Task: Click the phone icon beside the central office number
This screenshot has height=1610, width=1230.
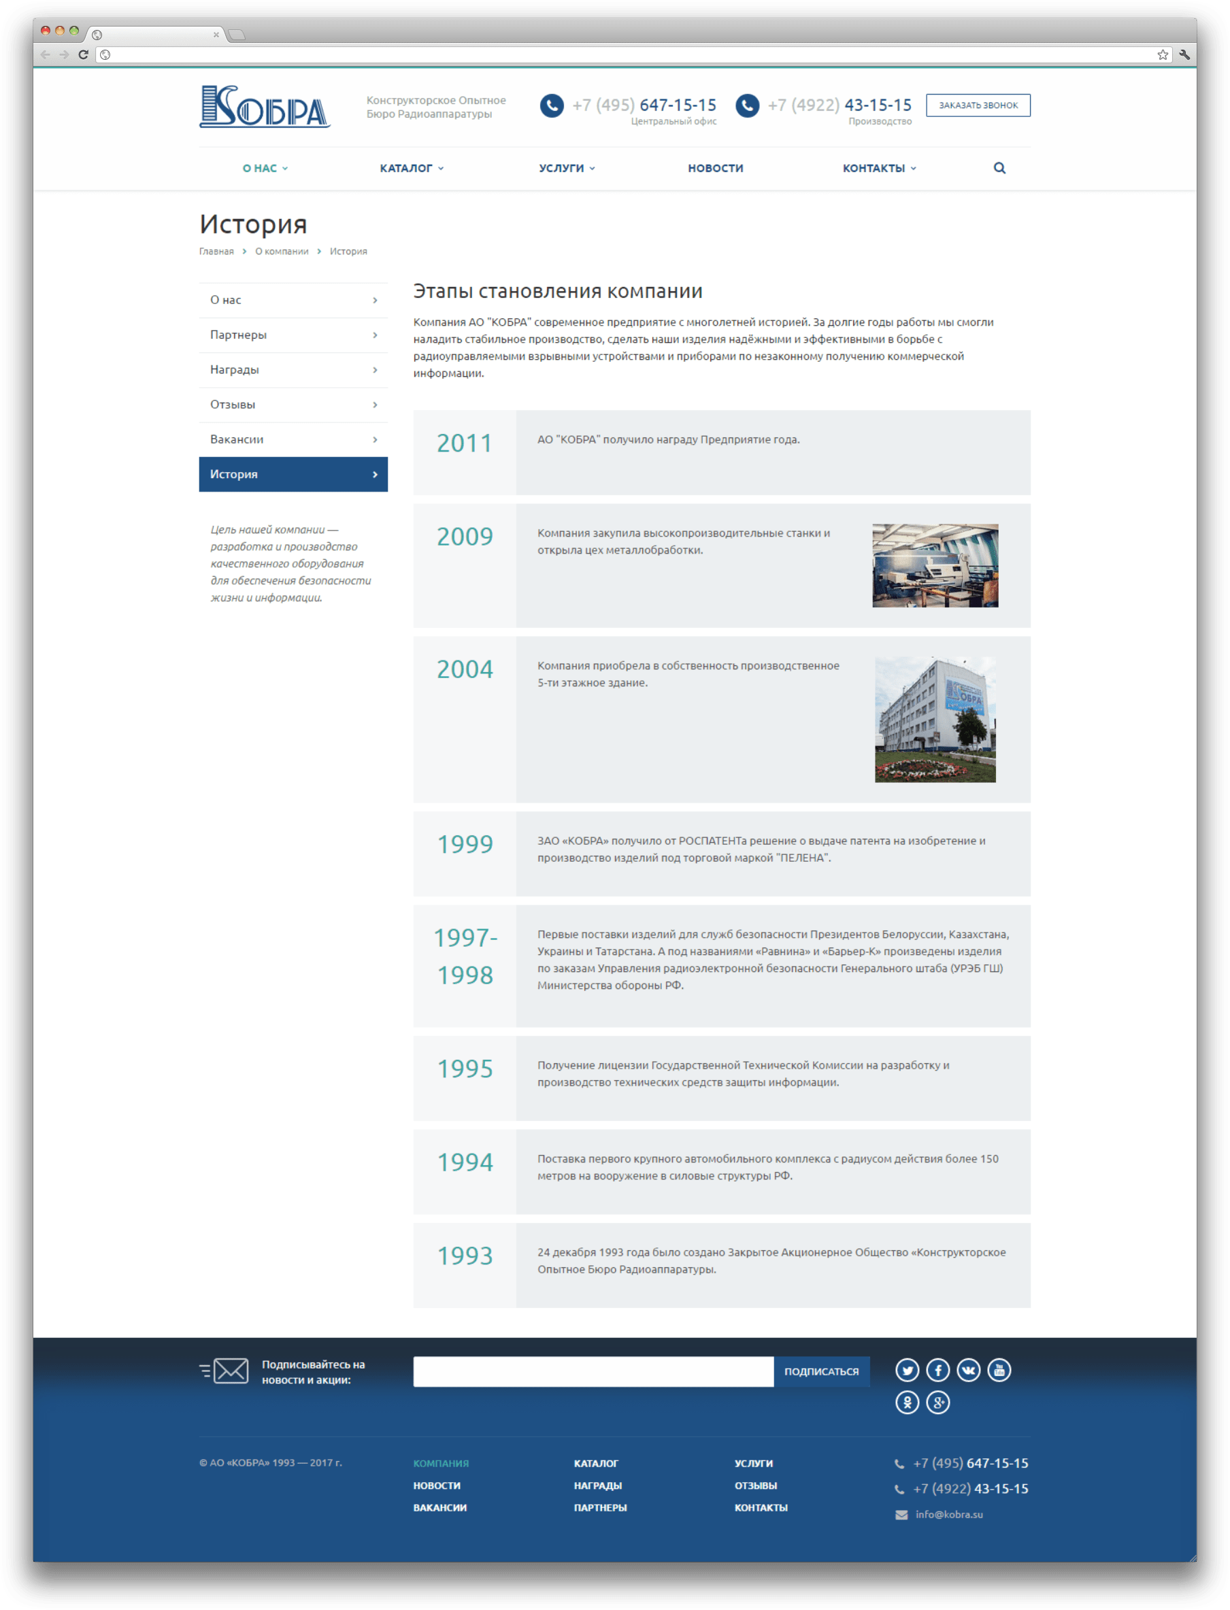Action: pyautogui.click(x=552, y=105)
